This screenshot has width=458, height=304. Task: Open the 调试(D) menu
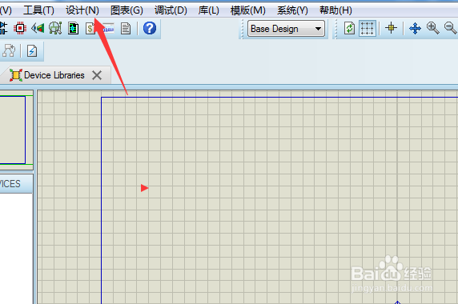click(171, 10)
